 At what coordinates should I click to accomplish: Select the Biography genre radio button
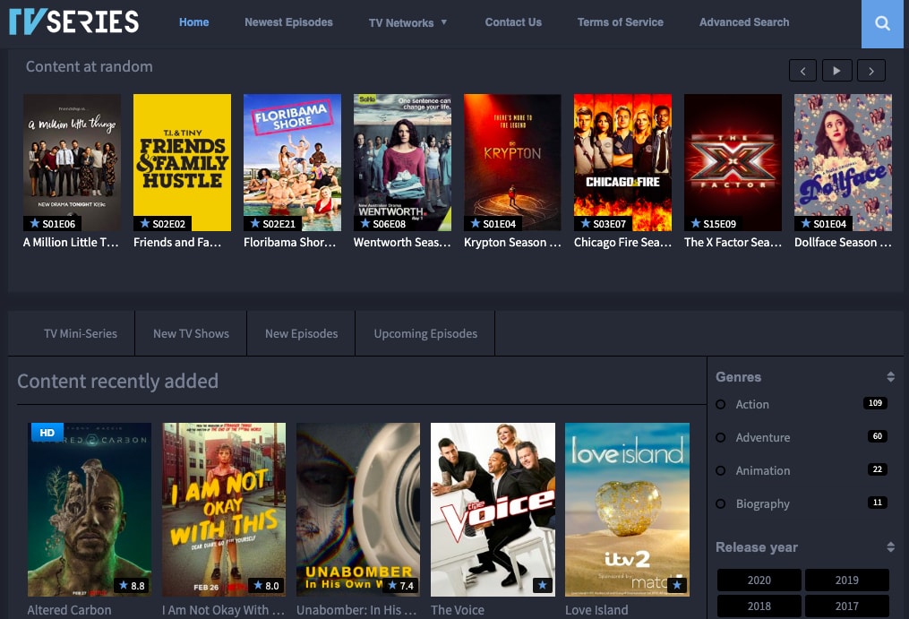721,503
